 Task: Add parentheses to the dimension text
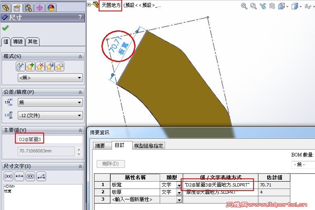[8, 176]
